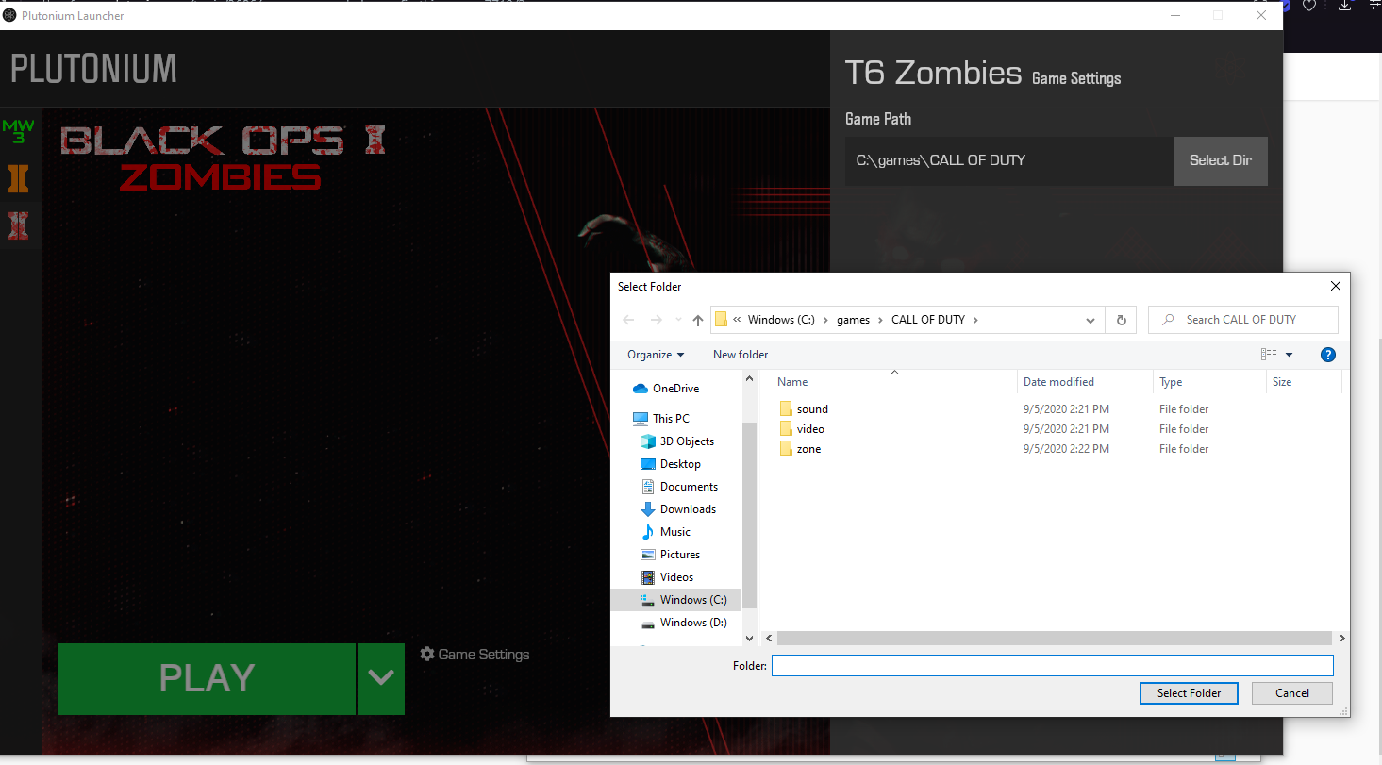This screenshot has height=765, width=1382.
Task: Click horizontal scrollbar left arrow
Action: coord(769,639)
